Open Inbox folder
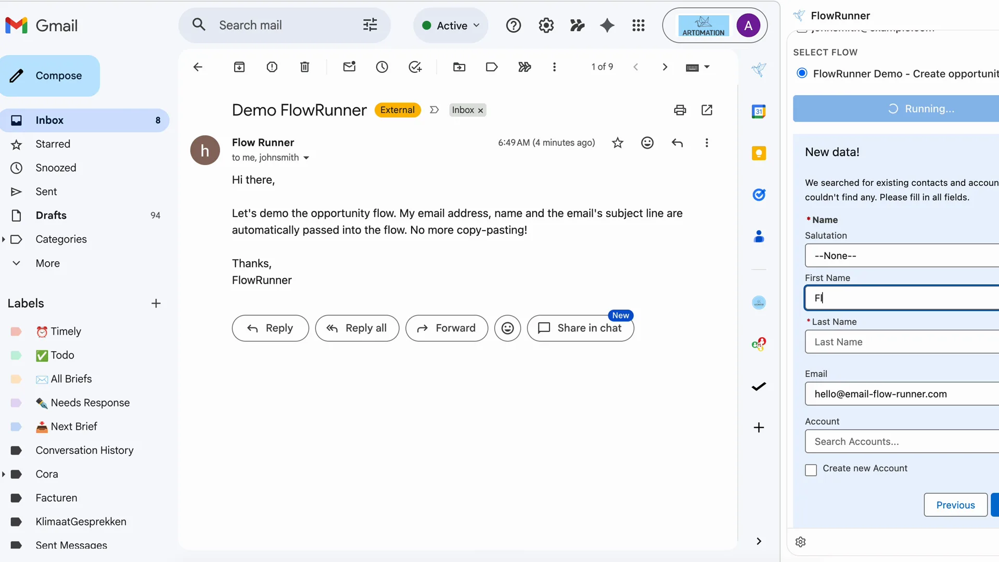999x562 pixels. pyautogui.click(x=84, y=120)
